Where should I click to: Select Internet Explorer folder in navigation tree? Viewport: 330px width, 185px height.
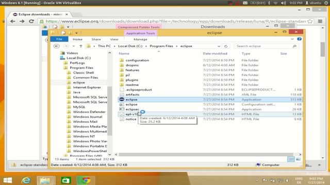coord(87,87)
